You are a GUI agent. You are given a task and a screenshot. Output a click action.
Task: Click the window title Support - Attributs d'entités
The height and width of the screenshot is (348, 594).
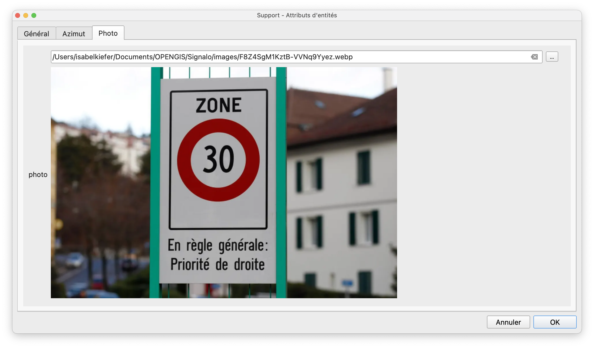pyautogui.click(x=297, y=15)
